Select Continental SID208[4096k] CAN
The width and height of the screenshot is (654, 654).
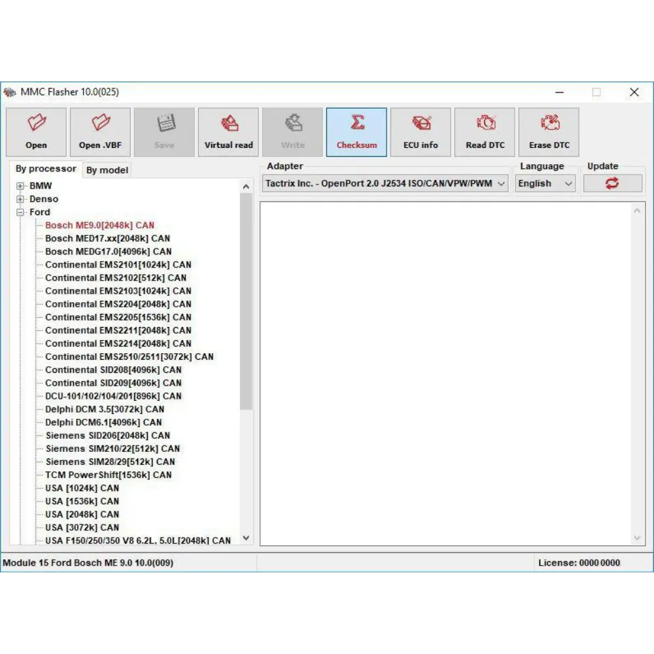tap(113, 370)
